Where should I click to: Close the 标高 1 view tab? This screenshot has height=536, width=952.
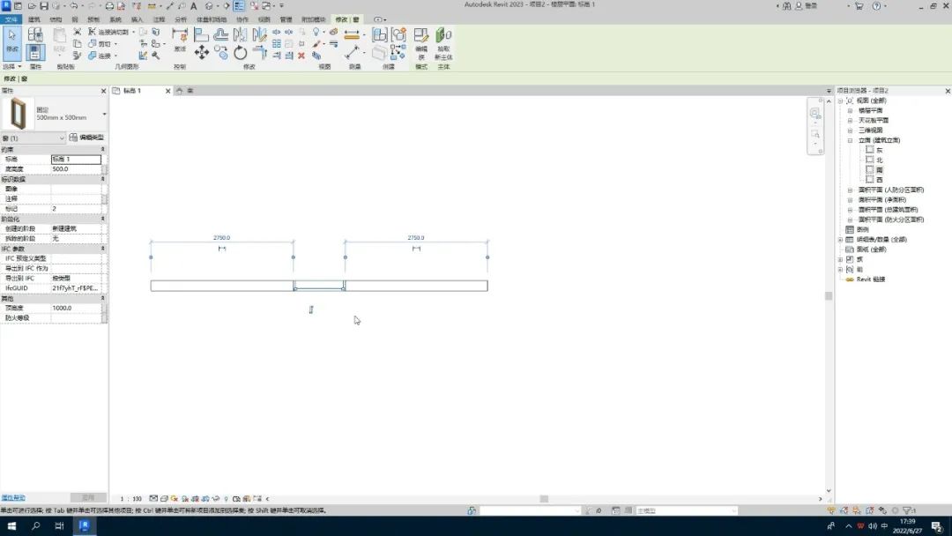pyautogui.click(x=168, y=91)
